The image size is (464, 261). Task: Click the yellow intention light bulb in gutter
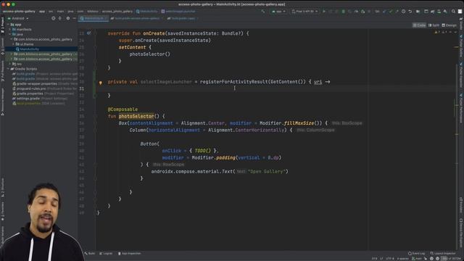101,83
